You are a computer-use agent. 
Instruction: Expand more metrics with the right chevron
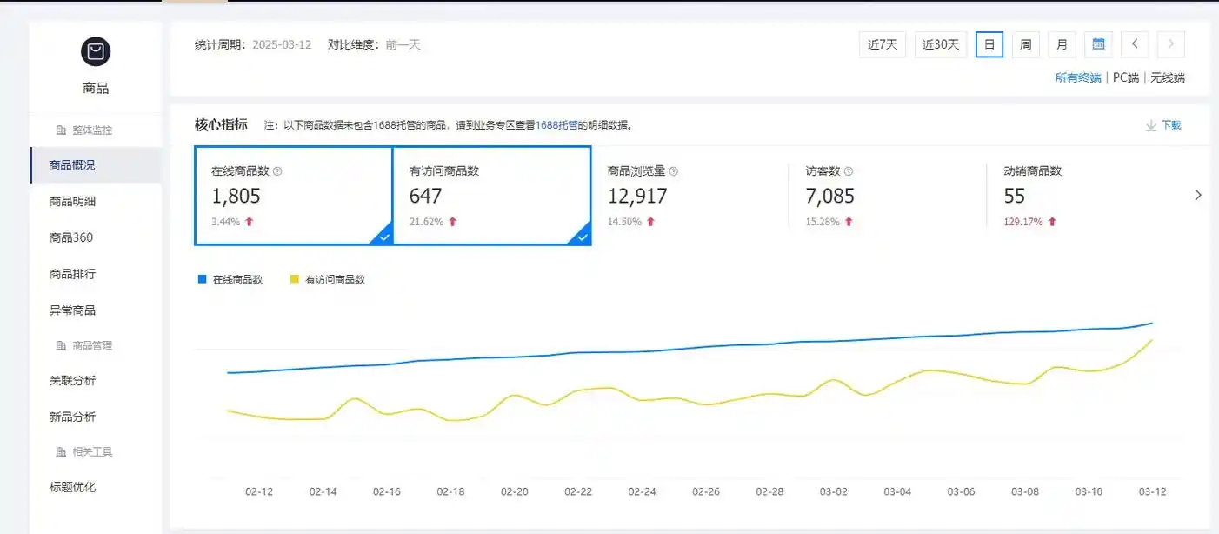coord(1198,194)
